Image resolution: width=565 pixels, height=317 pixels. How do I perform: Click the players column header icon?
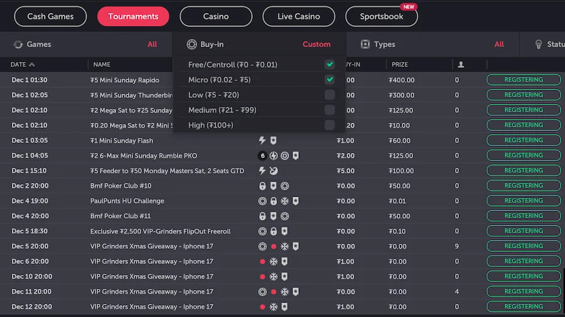(461, 65)
